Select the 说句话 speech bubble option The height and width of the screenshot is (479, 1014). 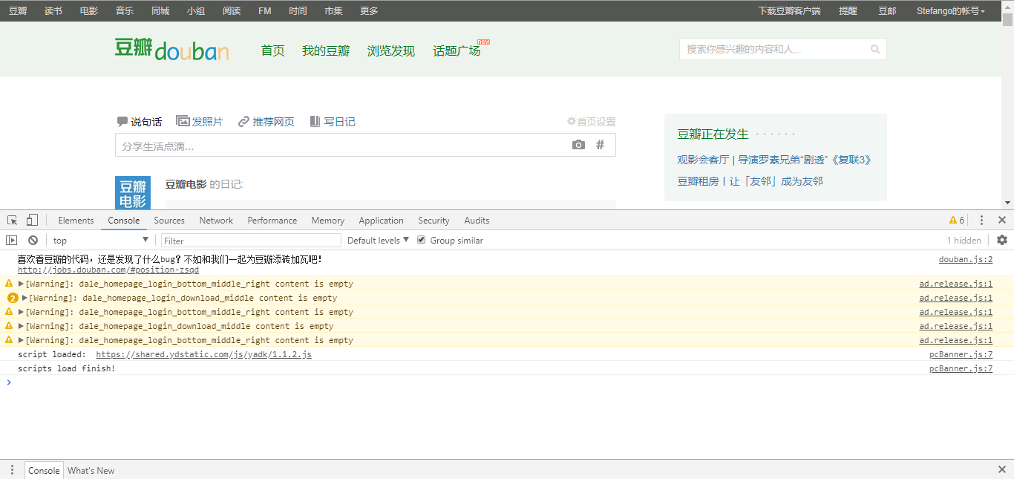pyautogui.click(x=139, y=122)
